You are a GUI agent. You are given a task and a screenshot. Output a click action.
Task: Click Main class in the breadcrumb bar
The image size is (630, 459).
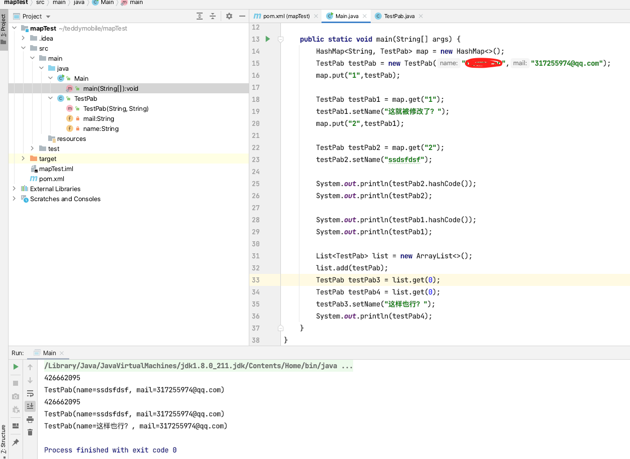pyautogui.click(x=103, y=3)
